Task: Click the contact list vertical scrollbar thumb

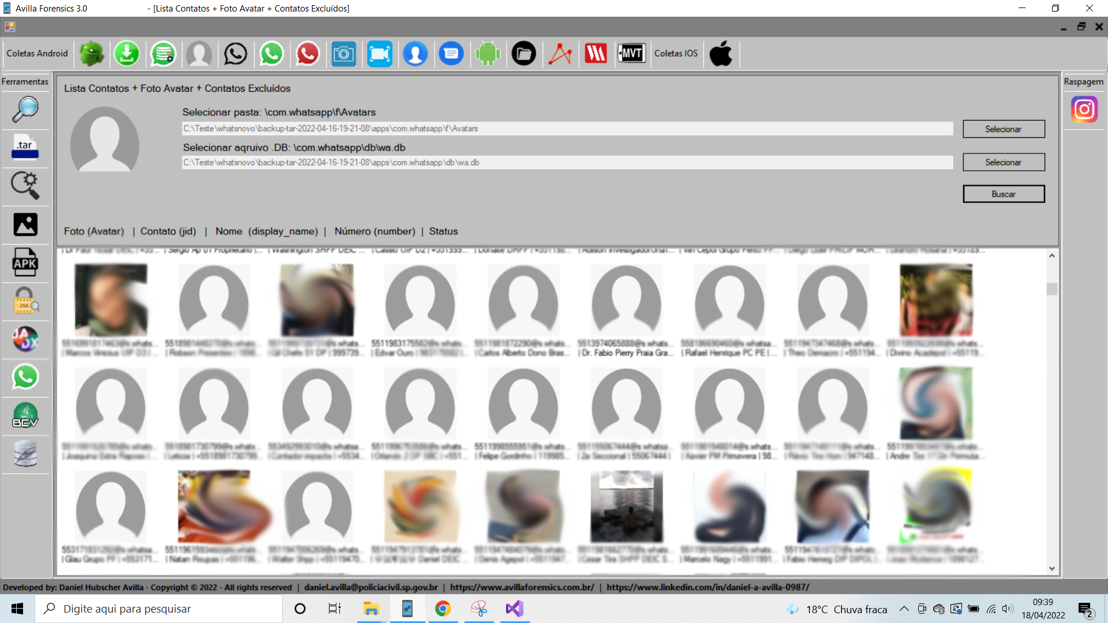Action: (1052, 289)
